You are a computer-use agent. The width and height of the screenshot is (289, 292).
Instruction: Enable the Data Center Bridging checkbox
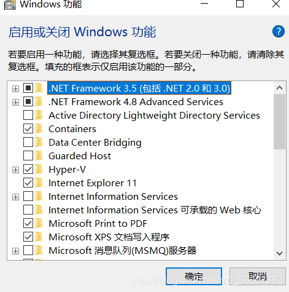click(x=28, y=142)
